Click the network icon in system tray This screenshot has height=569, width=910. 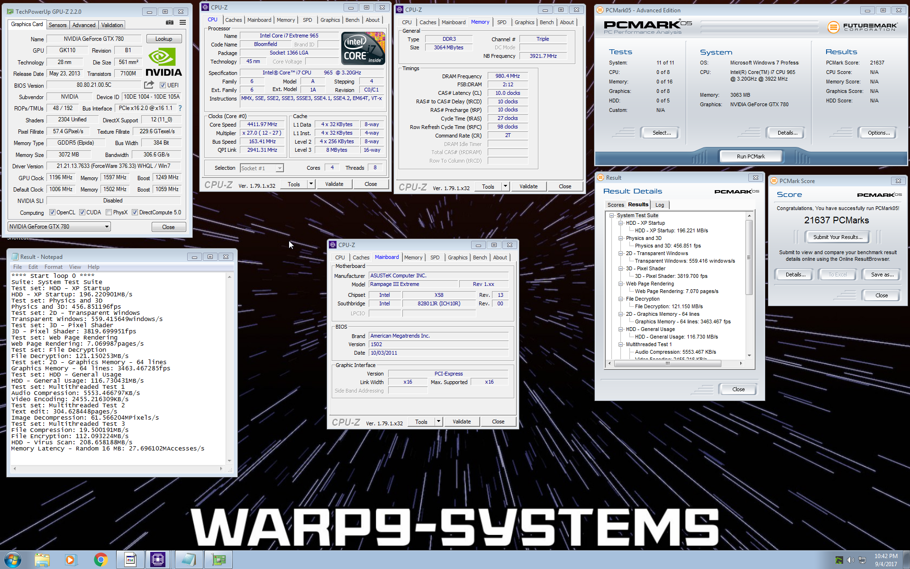pos(862,560)
